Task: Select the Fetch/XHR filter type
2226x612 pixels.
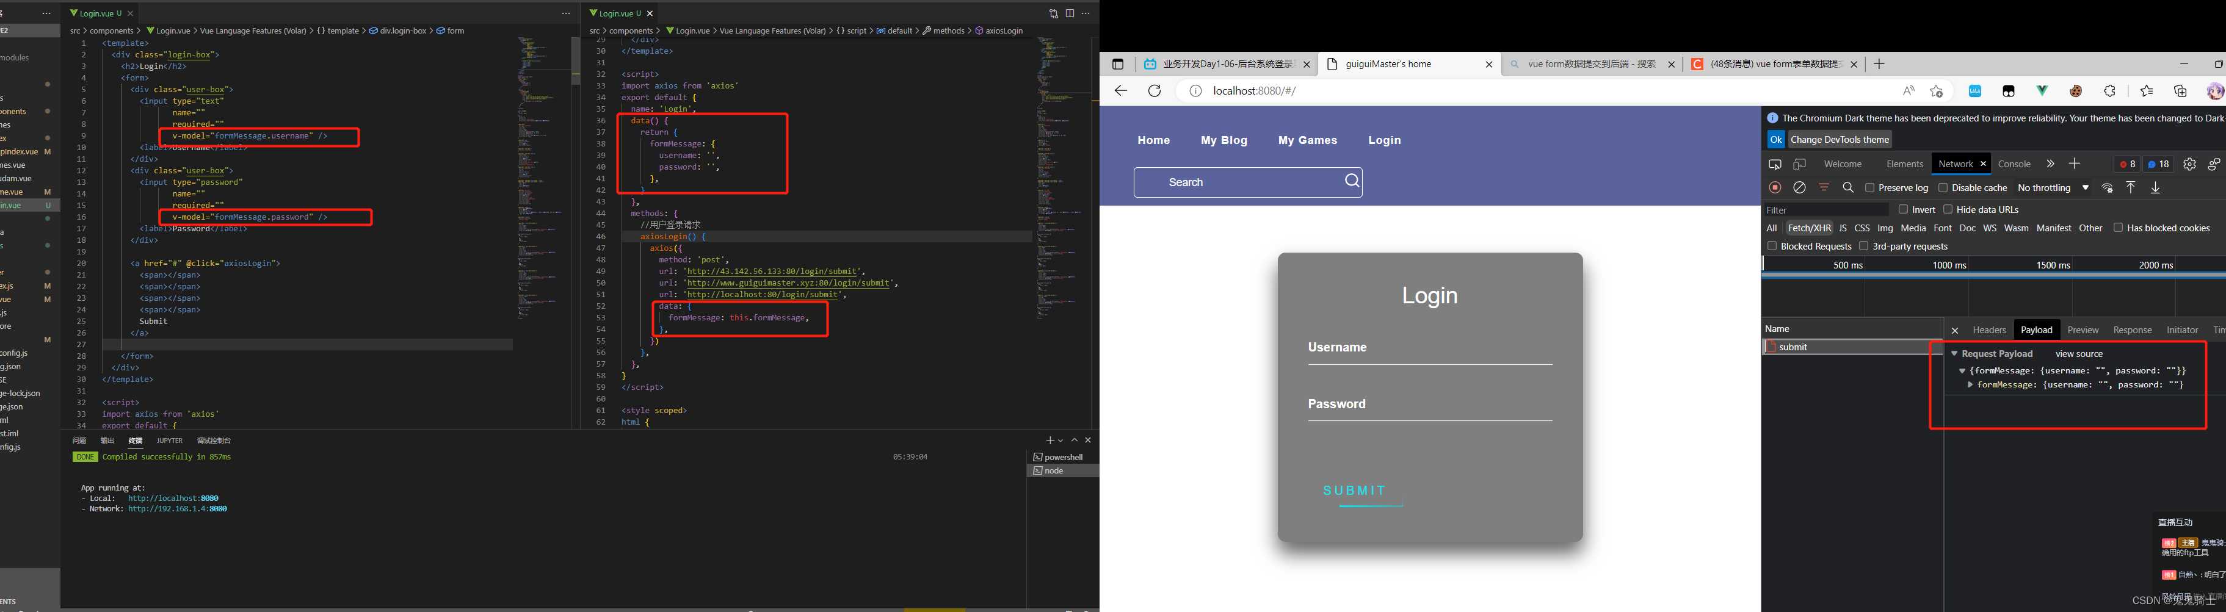Action: pyautogui.click(x=1810, y=228)
